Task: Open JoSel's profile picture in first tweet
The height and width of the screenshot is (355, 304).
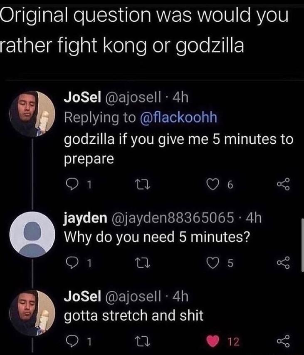Action: 32,114
